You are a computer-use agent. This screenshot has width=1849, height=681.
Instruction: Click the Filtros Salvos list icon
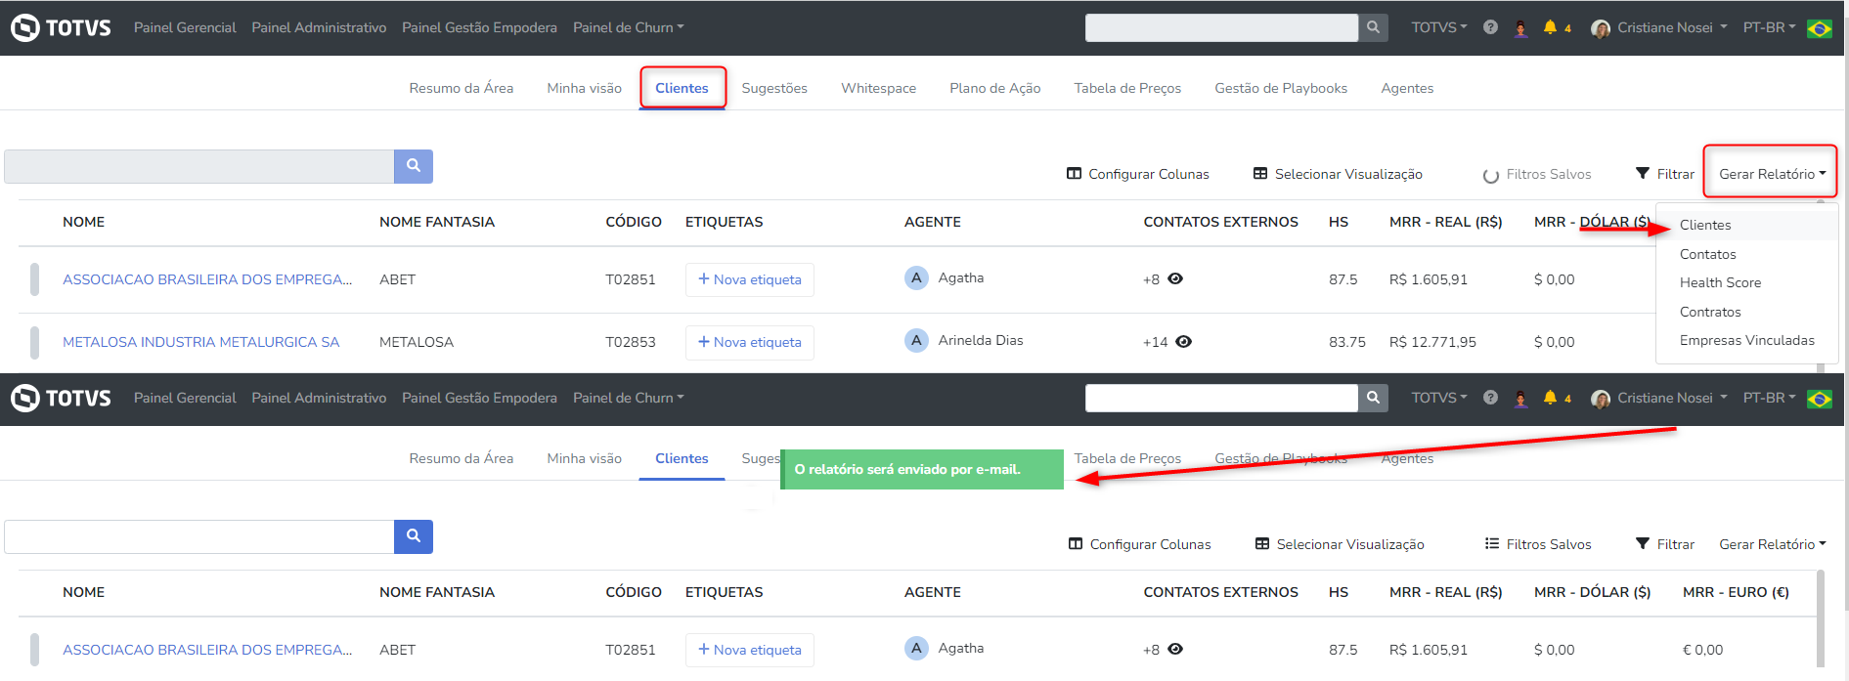tap(1492, 544)
